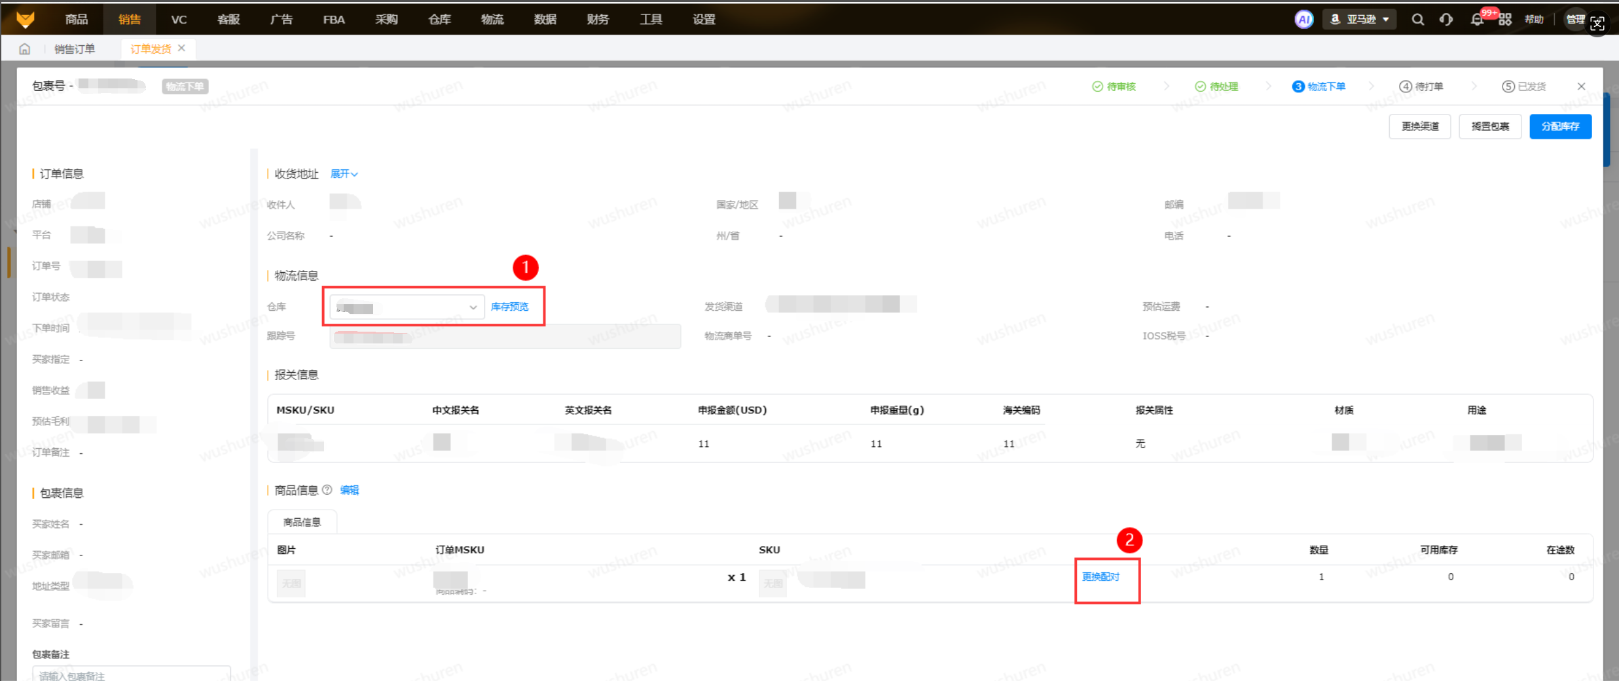Click 帮助 in the top bar
The image size is (1619, 681).
[1534, 20]
